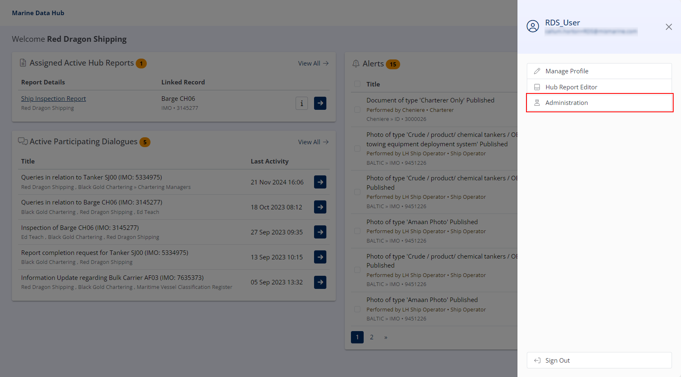Viewport: 681px width, 377px height.
Task: Open the Tanker SJ00 queries dialogue arrow
Action: 320,182
